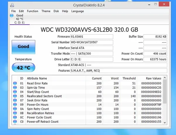Click the drive model title WDC WD3200AVVS-63L2B0
Viewport: 176px width, 135px height.
[x=77, y=30]
